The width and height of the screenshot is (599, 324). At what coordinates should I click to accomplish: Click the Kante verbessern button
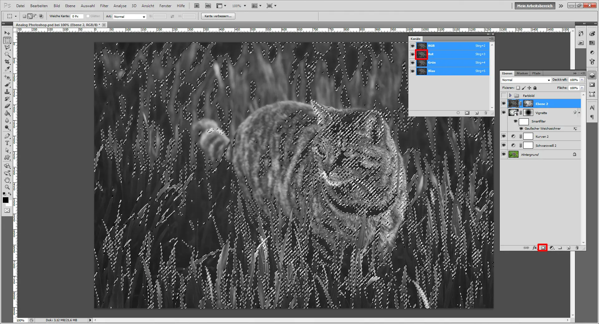218,16
